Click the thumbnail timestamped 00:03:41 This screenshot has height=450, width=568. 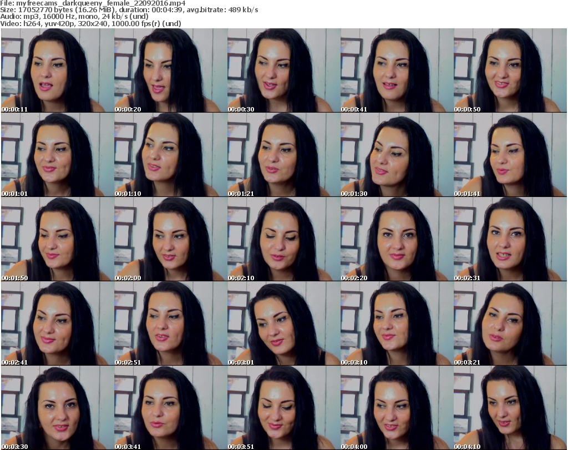[170, 408]
